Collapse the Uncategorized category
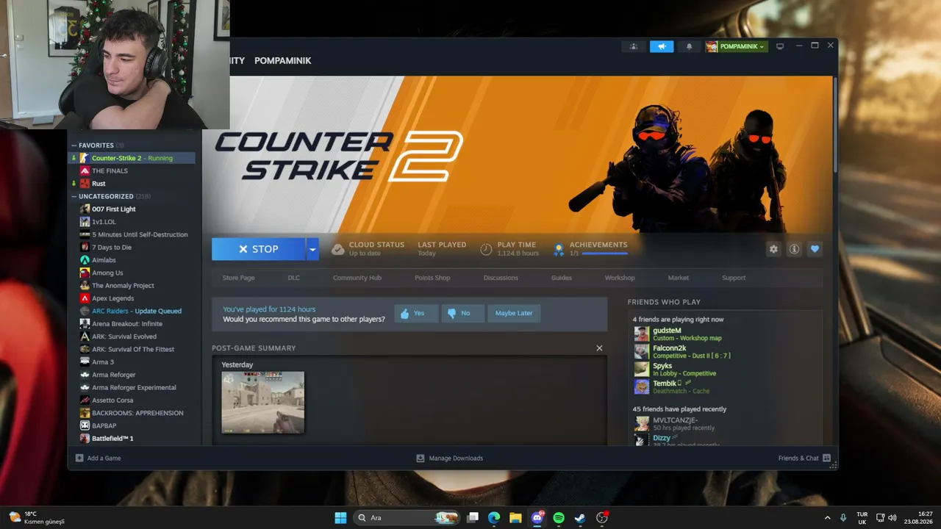Image resolution: width=941 pixels, height=529 pixels. [74, 196]
